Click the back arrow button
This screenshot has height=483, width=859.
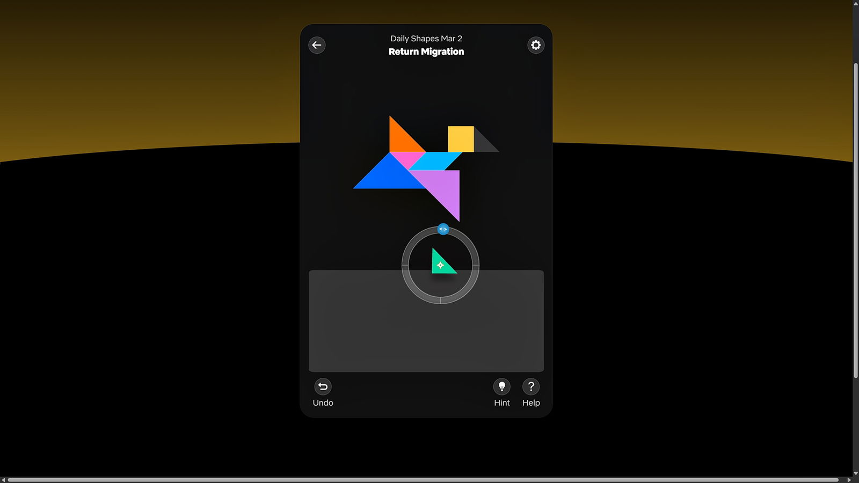(x=317, y=45)
